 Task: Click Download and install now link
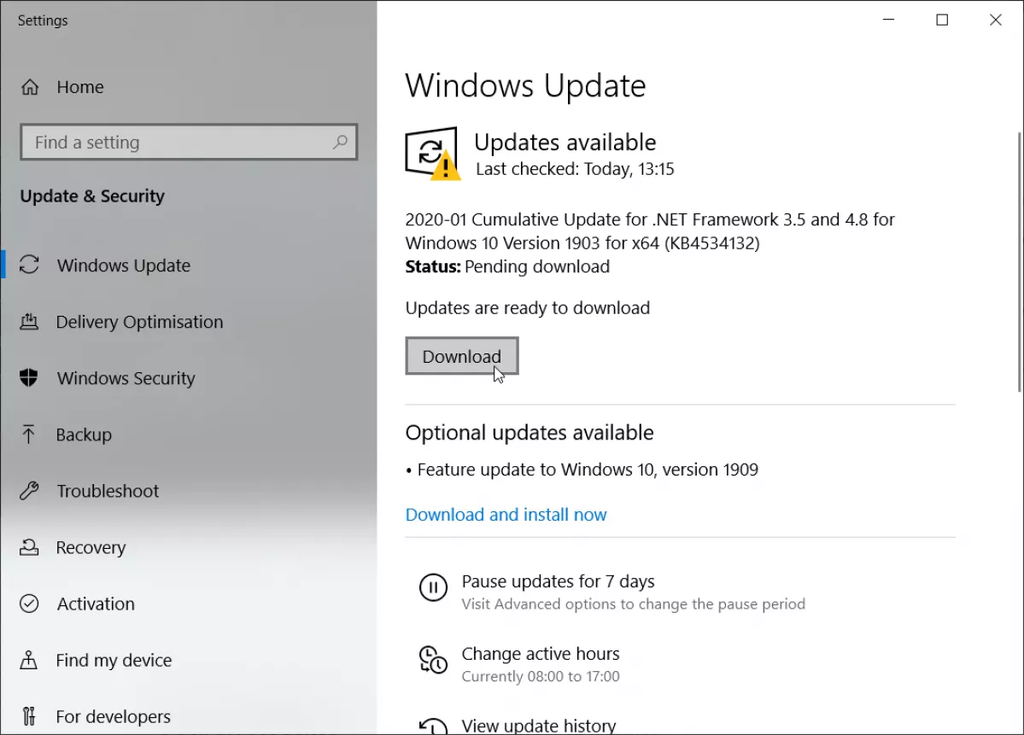tap(506, 515)
